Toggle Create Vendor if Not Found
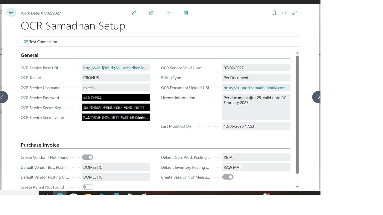Viewport: 383px width, 215px height. tap(87, 157)
